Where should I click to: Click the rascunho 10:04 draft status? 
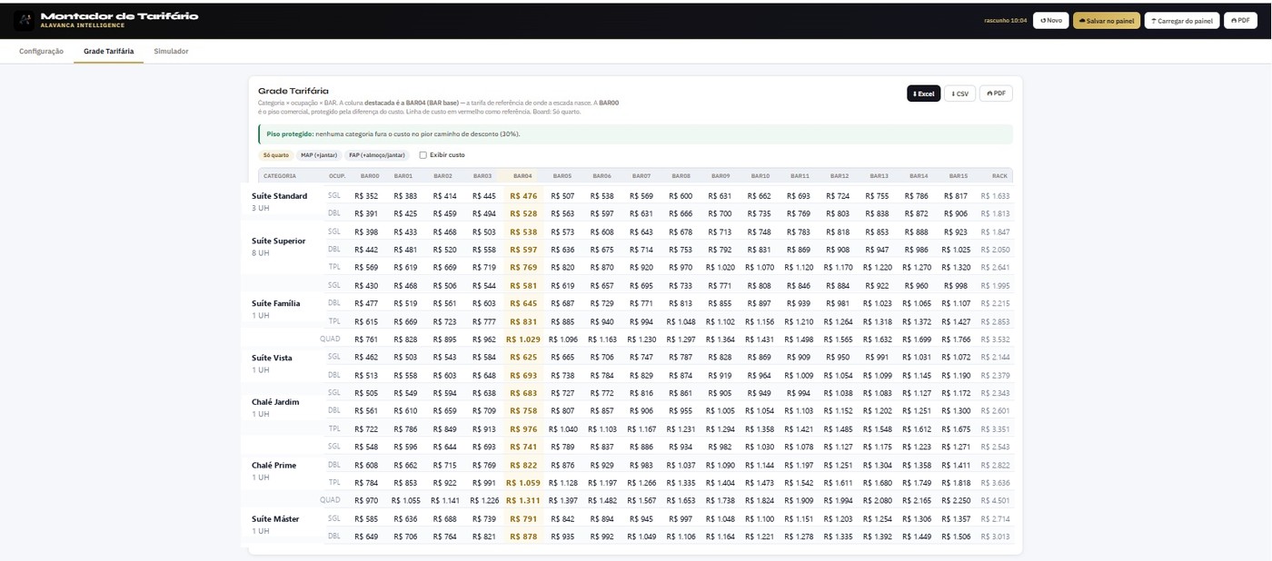[x=1005, y=20]
